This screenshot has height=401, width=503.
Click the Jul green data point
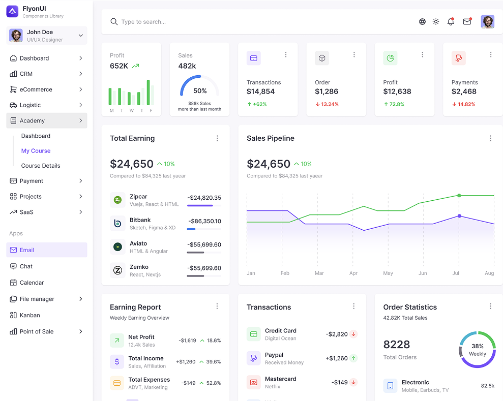point(459,195)
